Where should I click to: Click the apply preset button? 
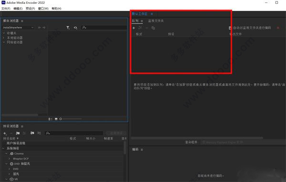[x=116, y=133]
